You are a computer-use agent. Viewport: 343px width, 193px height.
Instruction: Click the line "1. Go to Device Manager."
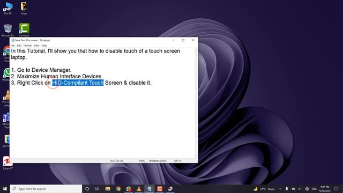pyautogui.click(x=41, y=70)
